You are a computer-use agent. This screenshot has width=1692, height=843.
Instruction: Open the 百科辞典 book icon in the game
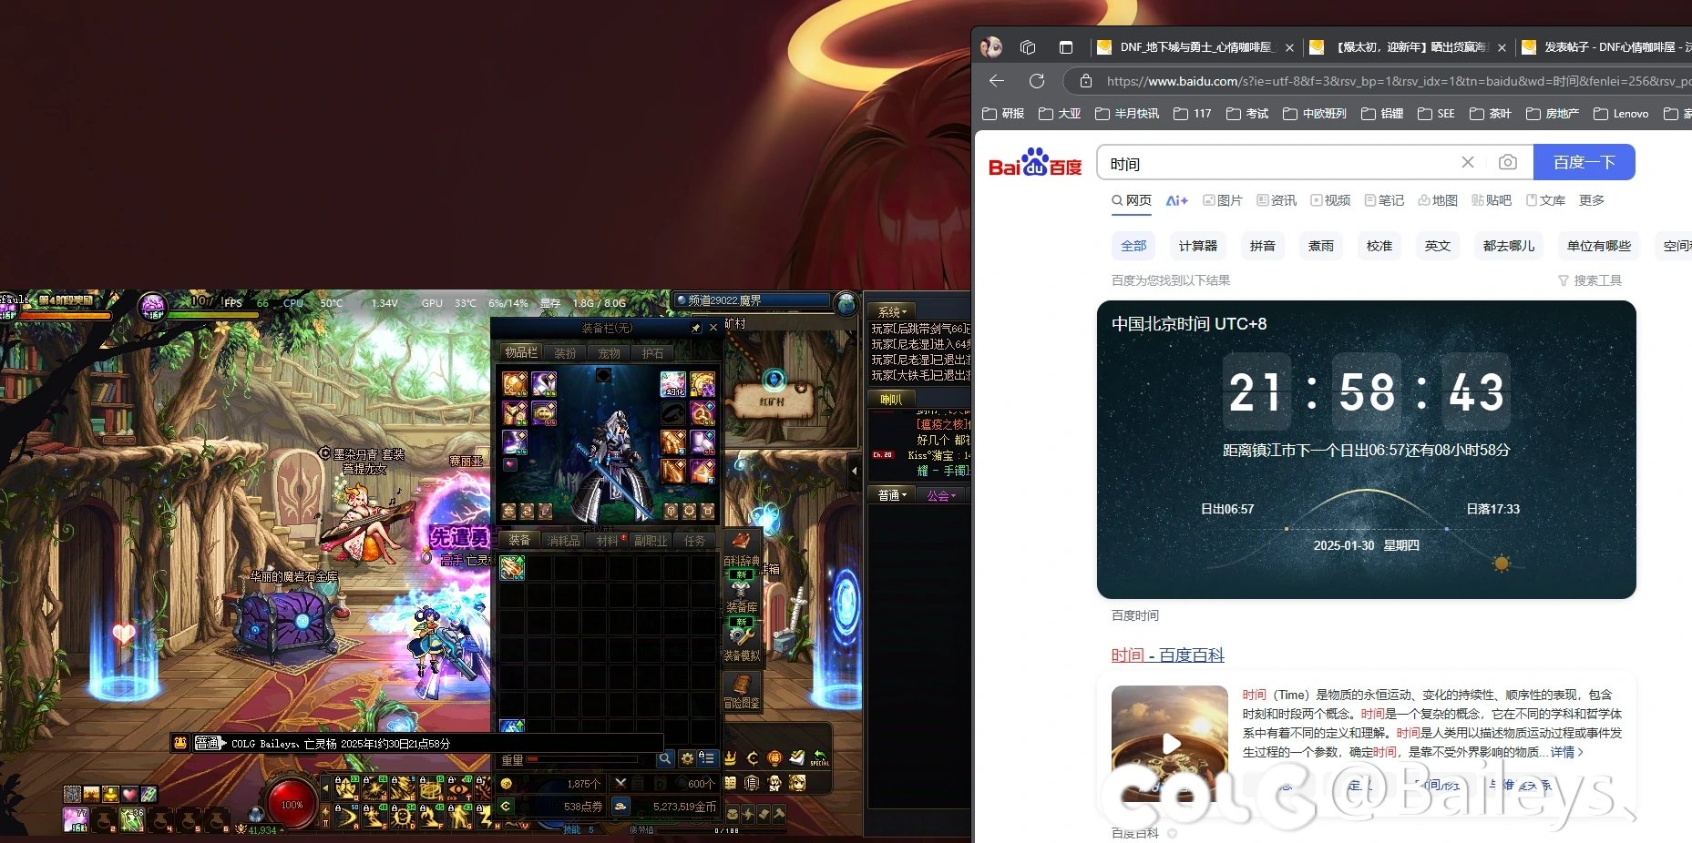[742, 543]
